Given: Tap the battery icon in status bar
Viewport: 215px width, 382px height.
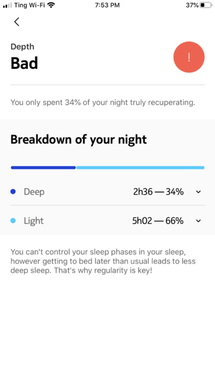Looking at the screenshot, I should (x=206, y=5).
